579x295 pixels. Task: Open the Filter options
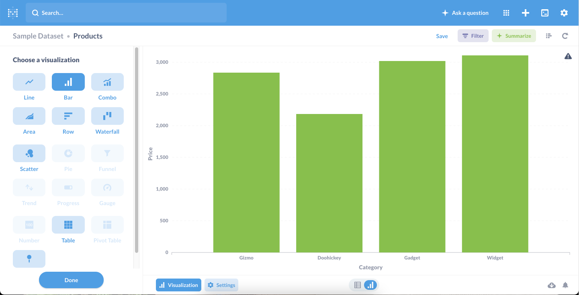coord(473,36)
